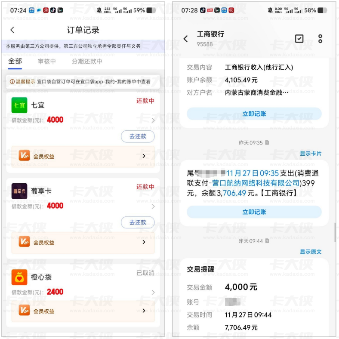Switch to the 审核中 tab
The height and width of the screenshot is (339, 339).
click(47, 62)
